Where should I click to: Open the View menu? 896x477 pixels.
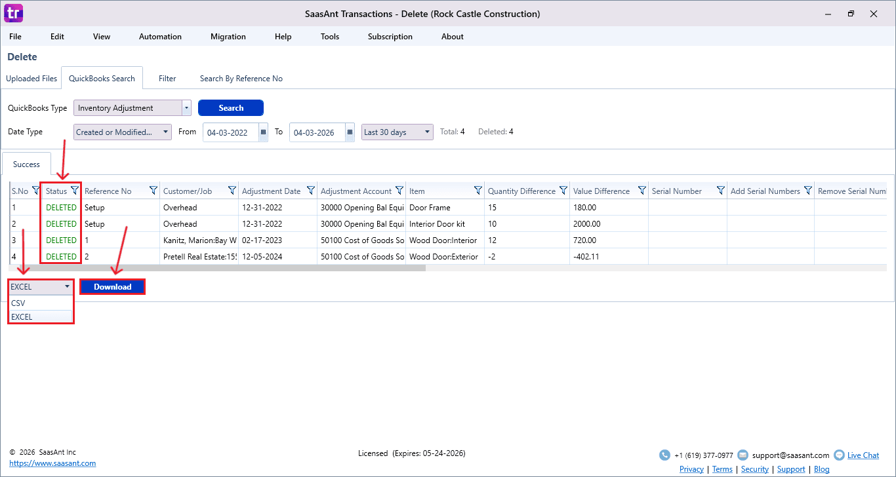(102, 37)
